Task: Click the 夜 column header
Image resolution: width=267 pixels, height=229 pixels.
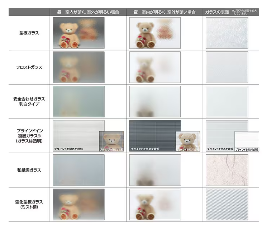Action: click(x=165, y=12)
